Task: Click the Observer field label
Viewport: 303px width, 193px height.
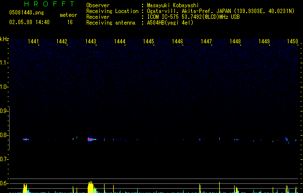Action: (98, 5)
